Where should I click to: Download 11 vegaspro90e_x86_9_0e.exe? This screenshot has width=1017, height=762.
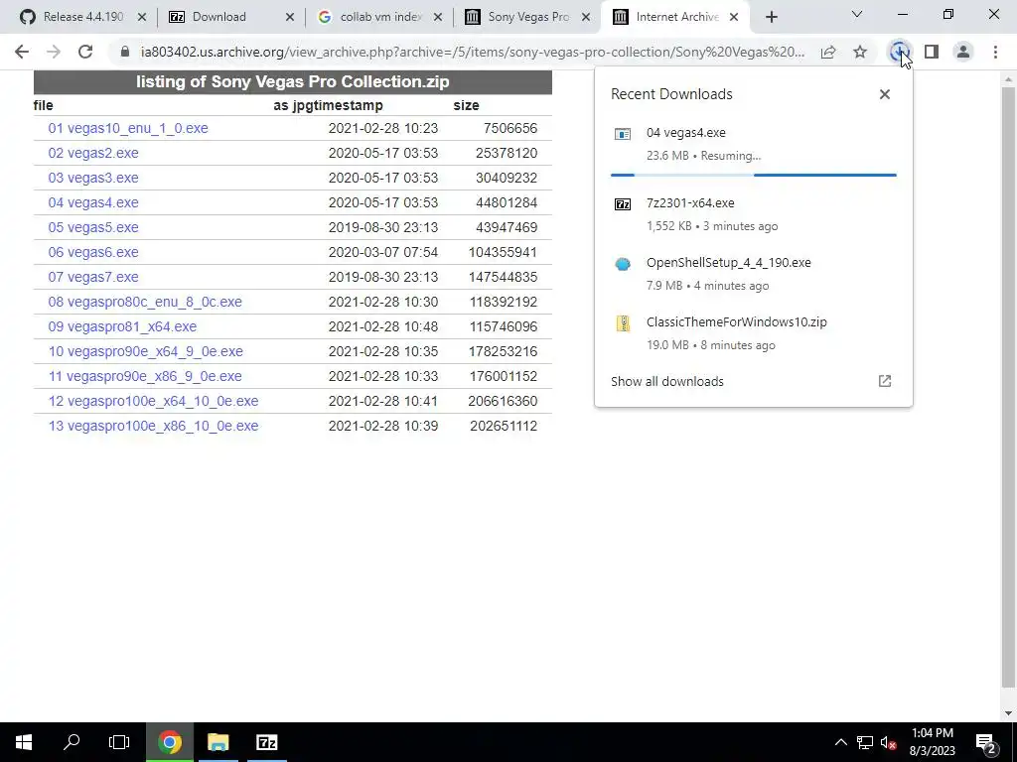pos(145,376)
